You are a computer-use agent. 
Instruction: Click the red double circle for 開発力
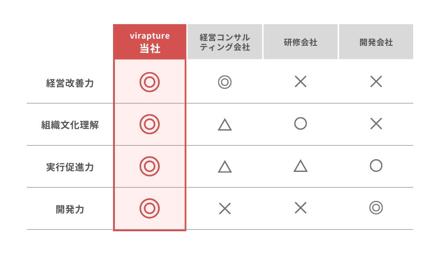150,208
